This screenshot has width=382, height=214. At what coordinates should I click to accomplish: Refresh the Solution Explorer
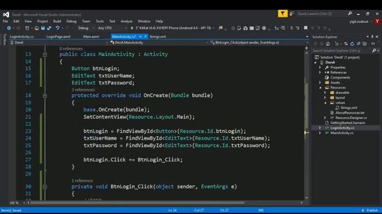[x=352, y=43]
